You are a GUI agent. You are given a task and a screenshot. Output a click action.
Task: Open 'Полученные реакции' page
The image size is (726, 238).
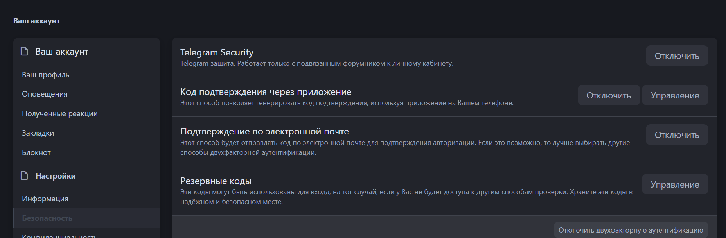pyautogui.click(x=59, y=114)
